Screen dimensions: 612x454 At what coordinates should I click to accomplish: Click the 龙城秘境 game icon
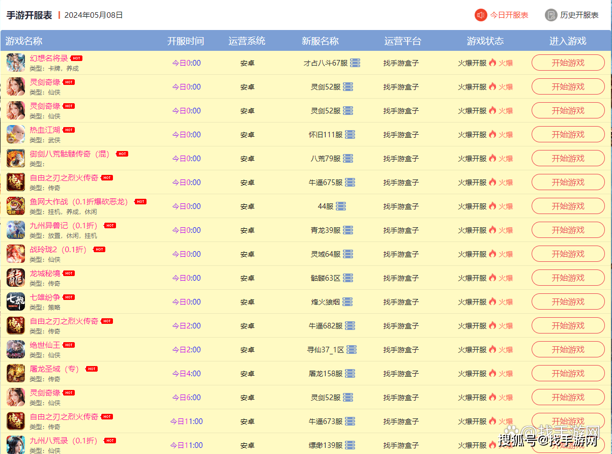[x=15, y=278]
